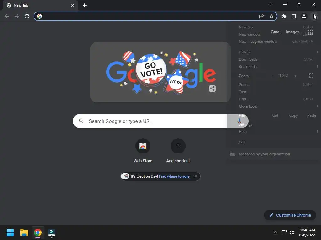The width and height of the screenshot is (321, 240).
Task: Open the three-dot Chrome menu button
Action: [x=314, y=16]
